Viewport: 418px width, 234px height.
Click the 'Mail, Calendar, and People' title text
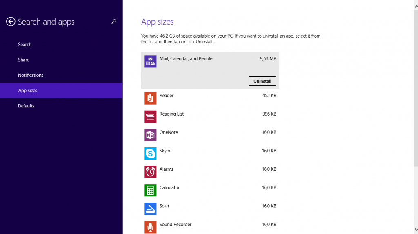(186, 59)
